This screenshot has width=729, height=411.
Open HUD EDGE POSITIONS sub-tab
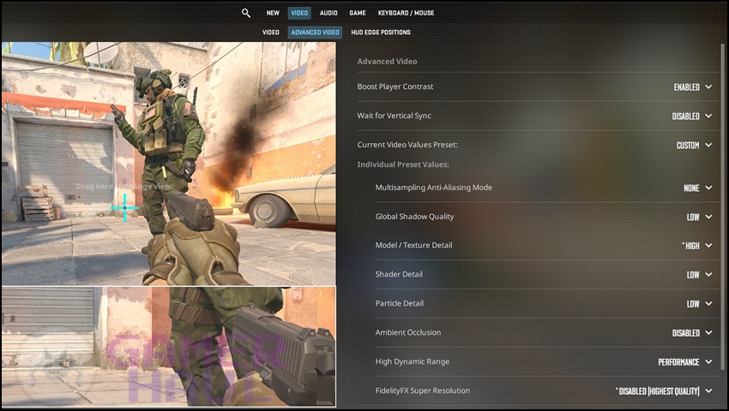click(x=381, y=32)
